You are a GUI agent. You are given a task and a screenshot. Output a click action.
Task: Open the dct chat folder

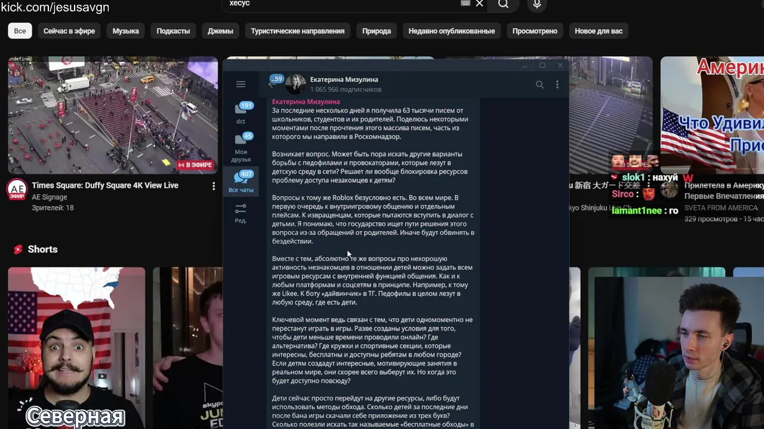coord(241,113)
